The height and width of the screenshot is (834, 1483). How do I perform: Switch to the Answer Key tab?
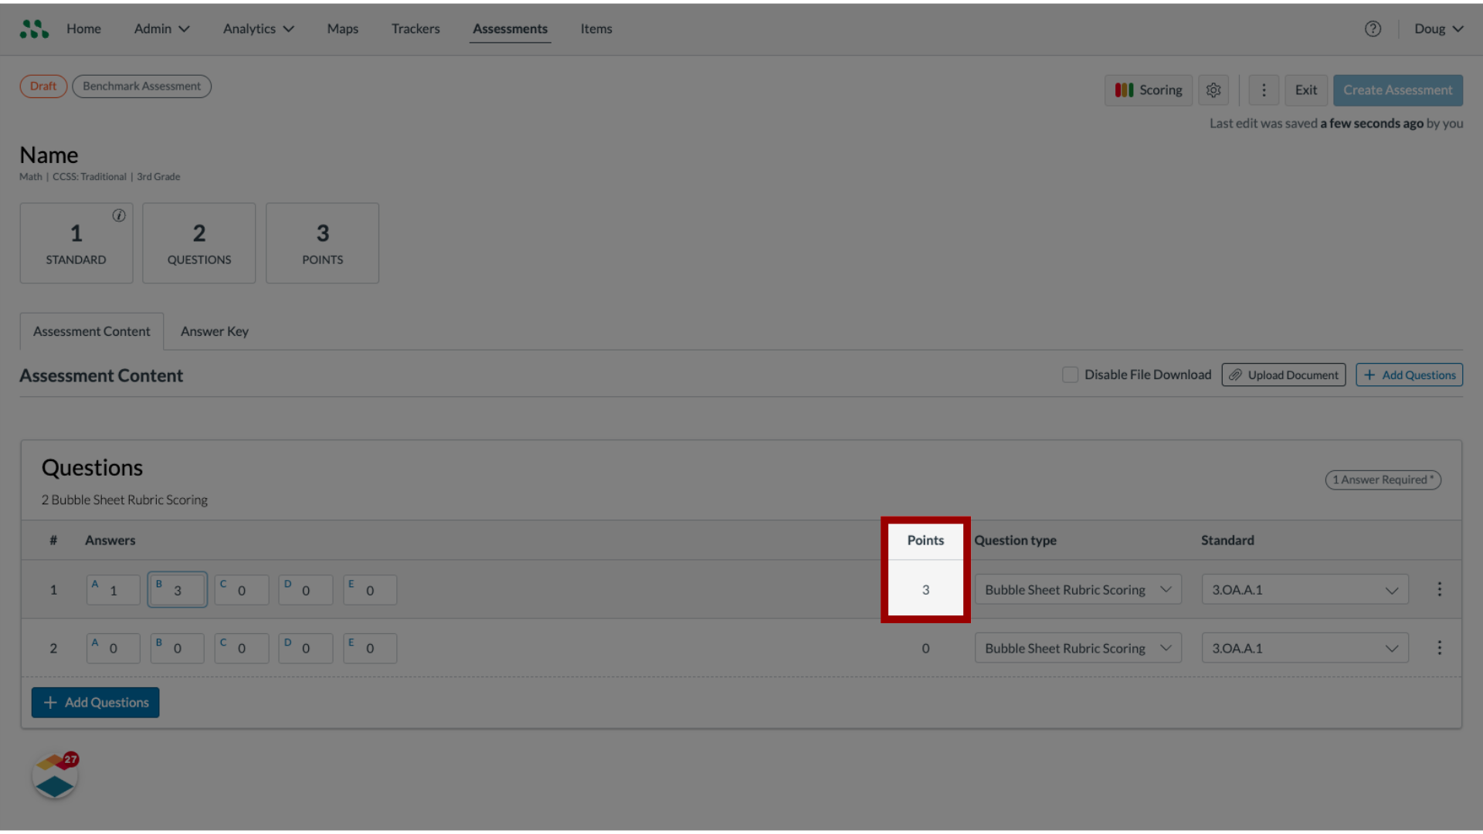click(x=214, y=330)
